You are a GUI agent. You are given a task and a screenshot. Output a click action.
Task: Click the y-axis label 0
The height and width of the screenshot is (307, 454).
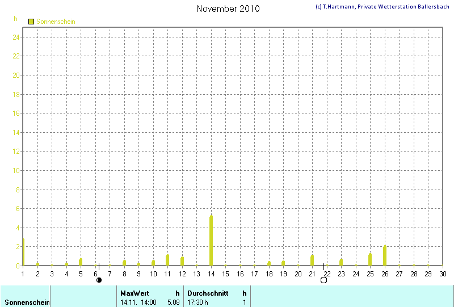(x=18, y=266)
